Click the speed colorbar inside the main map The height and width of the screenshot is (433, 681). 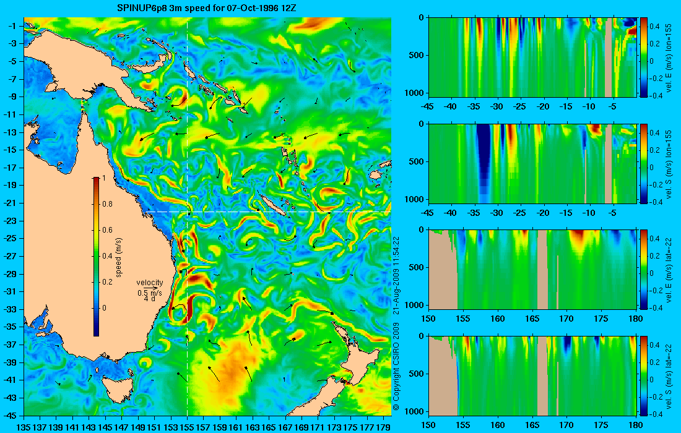click(x=96, y=257)
